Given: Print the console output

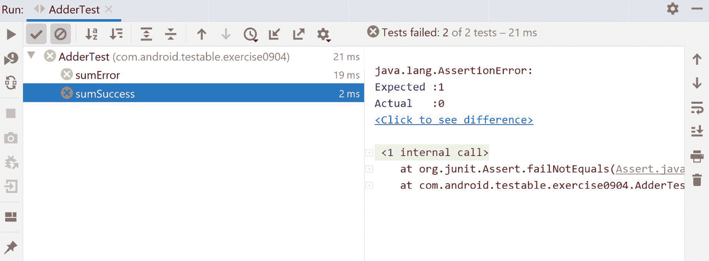Looking at the screenshot, I should point(697,156).
